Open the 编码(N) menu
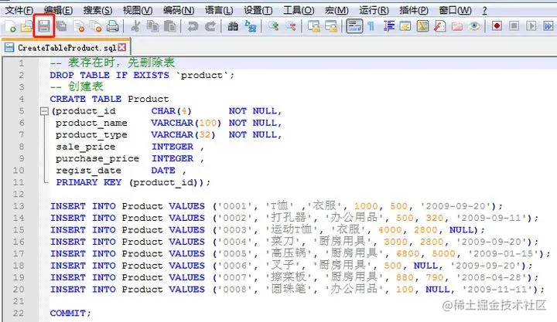Screen dimensions: 557x322 (179, 10)
